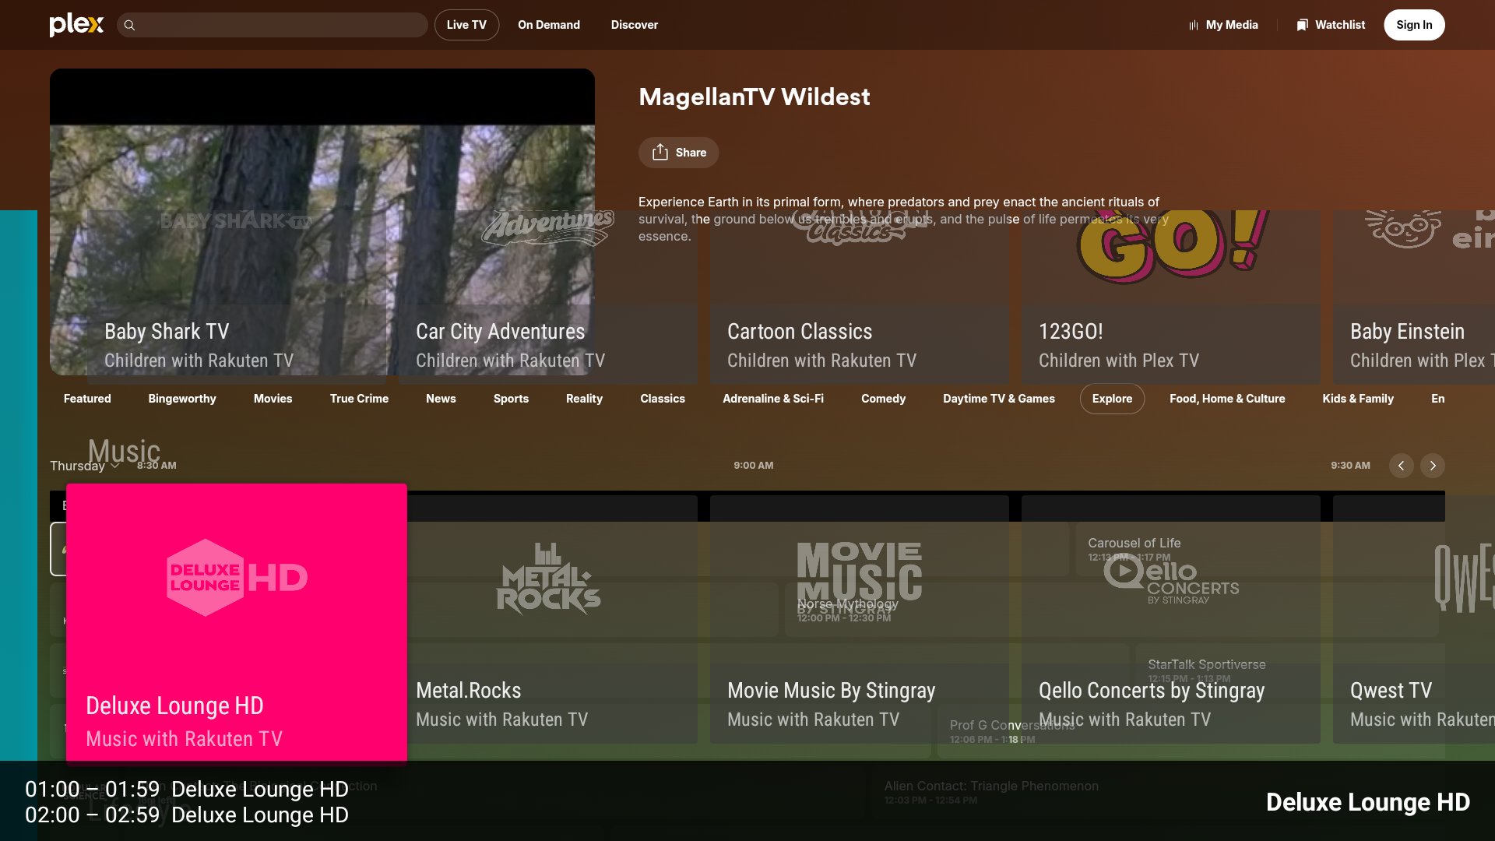The height and width of the screenshot is (841, 1495).
Task: Click the MagellanTV Wildest video preview
Action: tap(322, 222)
